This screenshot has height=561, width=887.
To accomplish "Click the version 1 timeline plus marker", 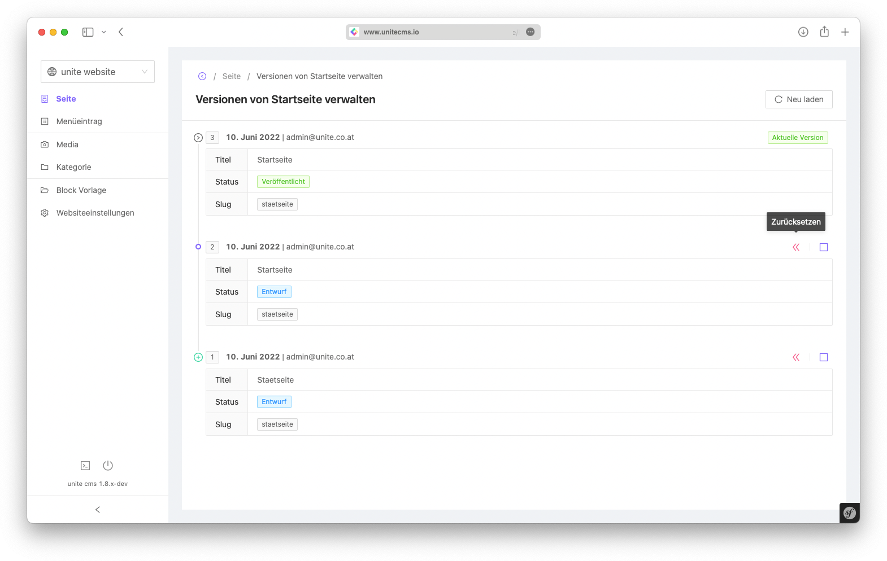I will [198, 357].
